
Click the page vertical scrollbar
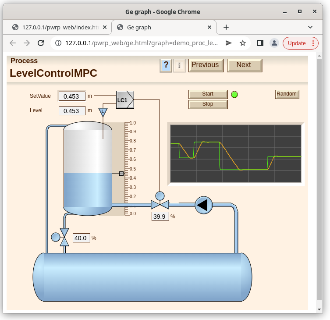[x=319, y=179]
